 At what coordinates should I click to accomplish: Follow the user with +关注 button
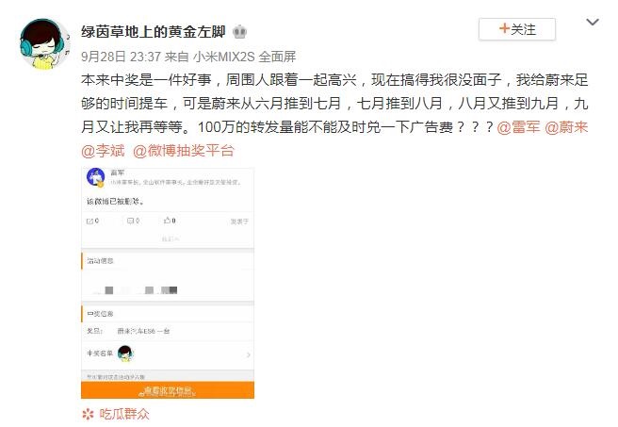tap(517, 29)
